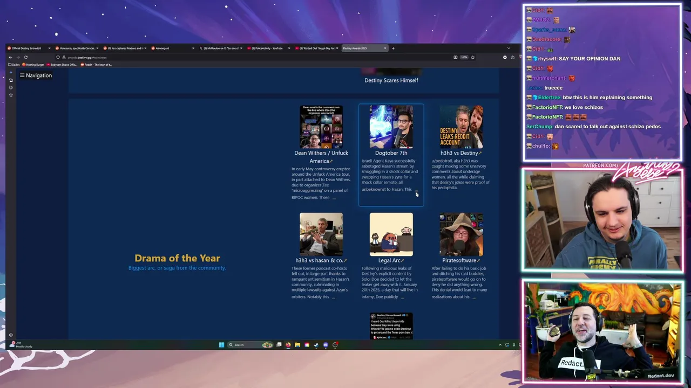Screen dimensions: 691x388
Task: Click 'Destiny Scares Himself' caption
Action: [391, 80]
